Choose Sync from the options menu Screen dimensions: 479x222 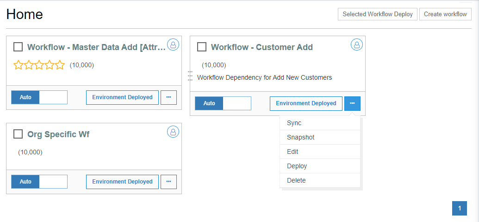tap(294, 123)
